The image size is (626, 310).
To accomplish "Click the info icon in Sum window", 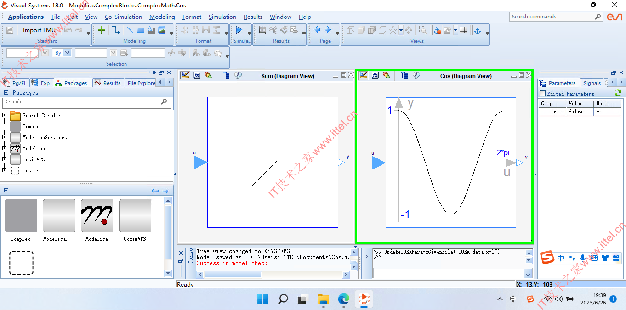I will click(x=238, y=75).
